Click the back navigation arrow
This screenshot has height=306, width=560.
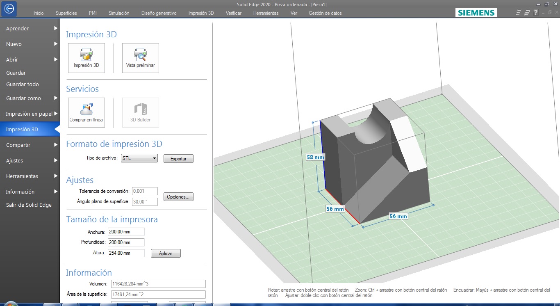click(8, 9)
